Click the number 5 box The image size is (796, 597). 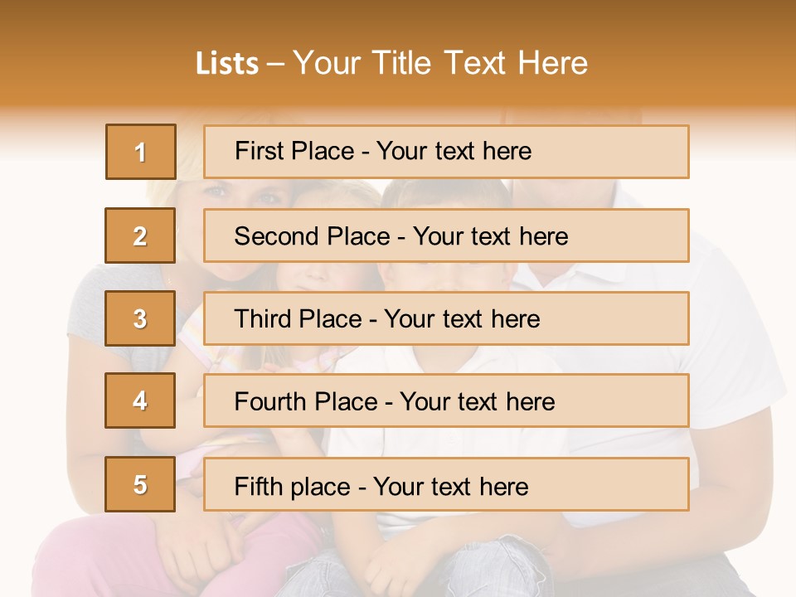[140, 484]
